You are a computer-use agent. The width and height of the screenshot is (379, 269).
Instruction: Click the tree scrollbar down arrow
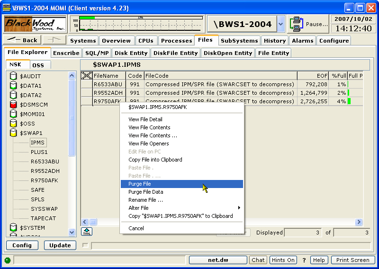[x=72, y=232]
